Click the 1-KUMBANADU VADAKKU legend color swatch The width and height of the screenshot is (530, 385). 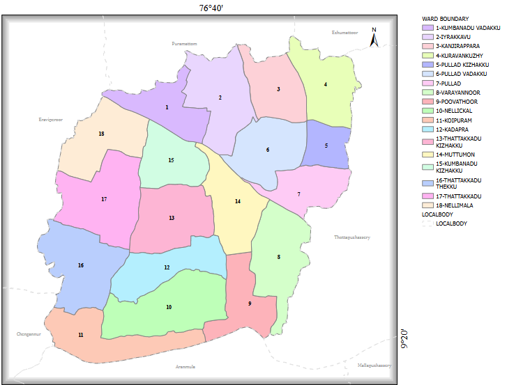click(427, 28)
